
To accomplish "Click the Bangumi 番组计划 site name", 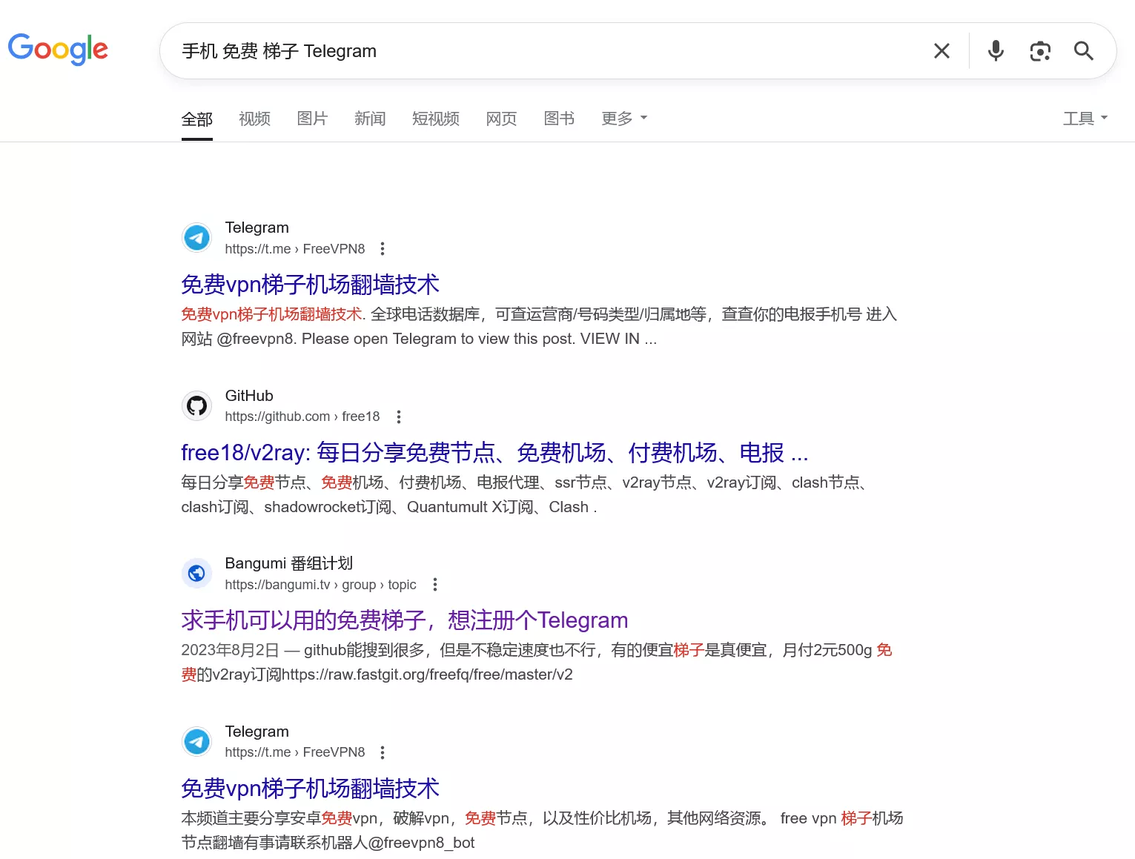I will pyautogui.click(x=289, y=563).
